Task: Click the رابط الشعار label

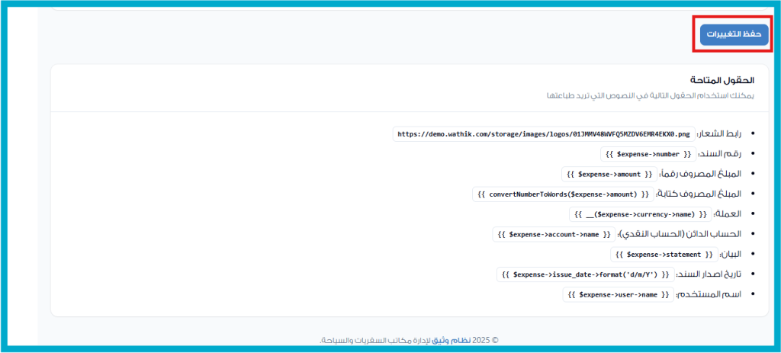Action: tap(722, 134)
